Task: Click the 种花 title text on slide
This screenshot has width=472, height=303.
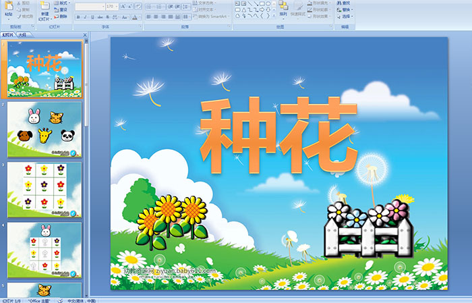Action: [278, 135]
